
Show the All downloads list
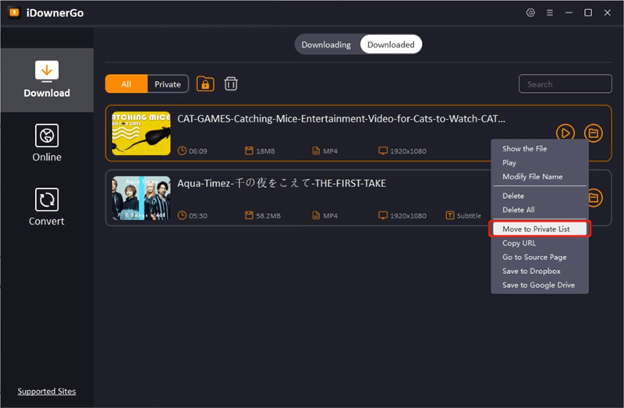126,84
